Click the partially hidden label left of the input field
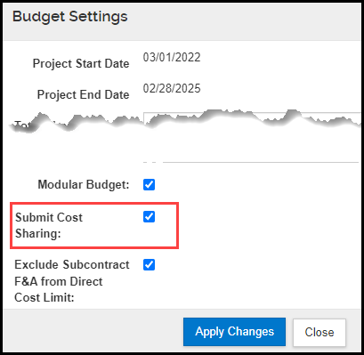 point(22,125)
